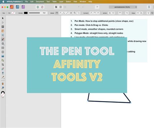Select the Zoom magnifier tool
Viewport: 154px width, 128px height.
coord(3,87)
